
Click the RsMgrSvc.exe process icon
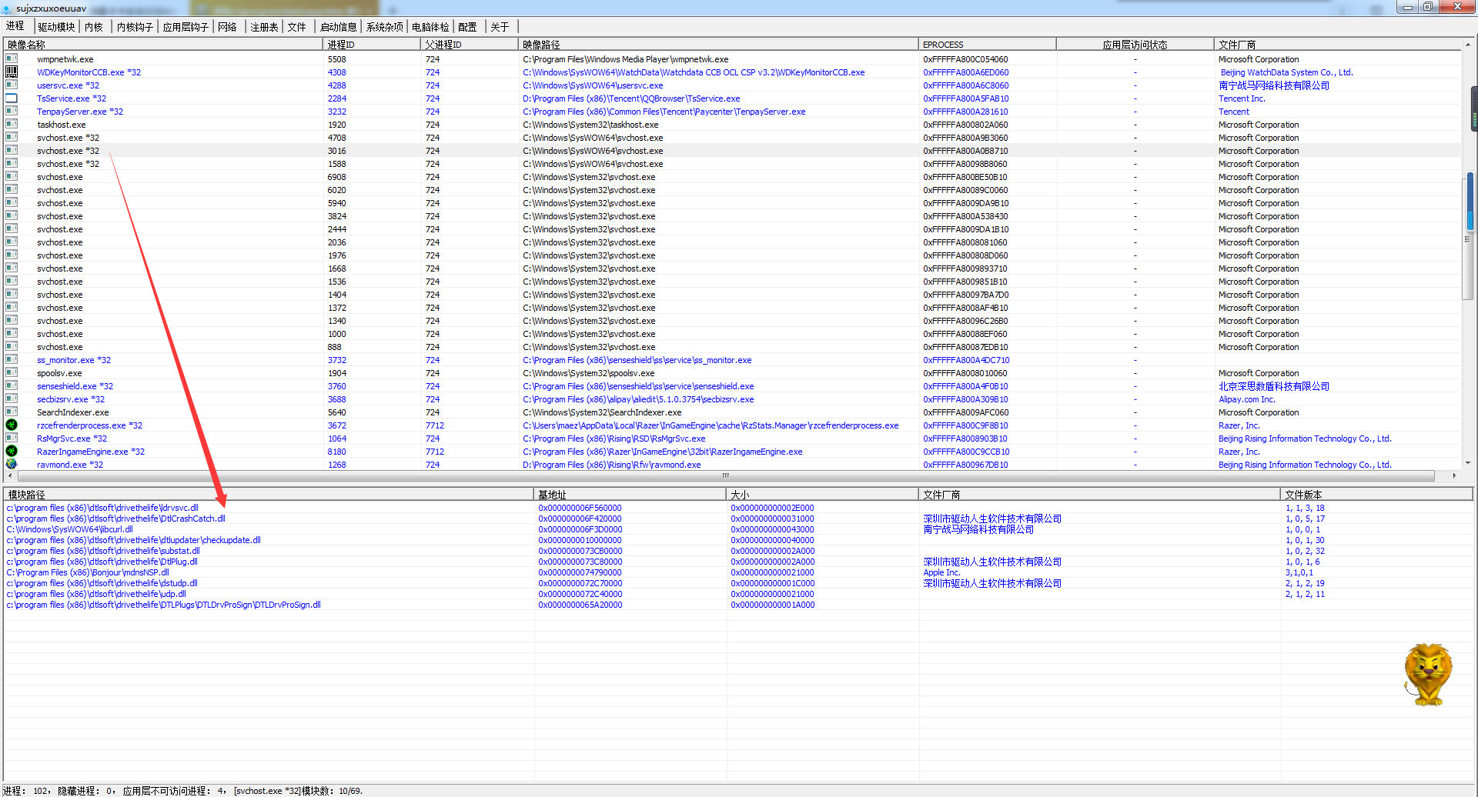12,439
